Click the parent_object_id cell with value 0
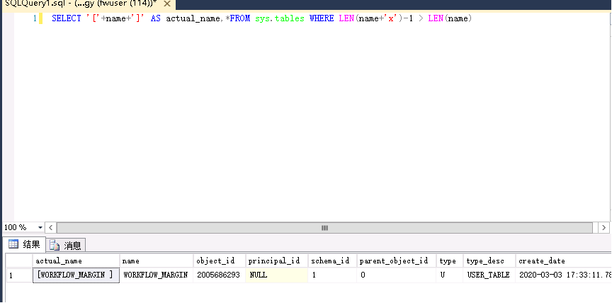This screenshot has height=303, width=612. tap(396, 275)
